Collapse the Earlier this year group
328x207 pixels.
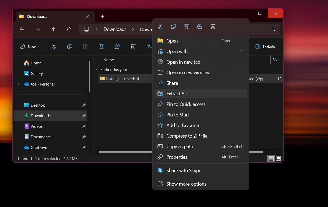point(97,69)
